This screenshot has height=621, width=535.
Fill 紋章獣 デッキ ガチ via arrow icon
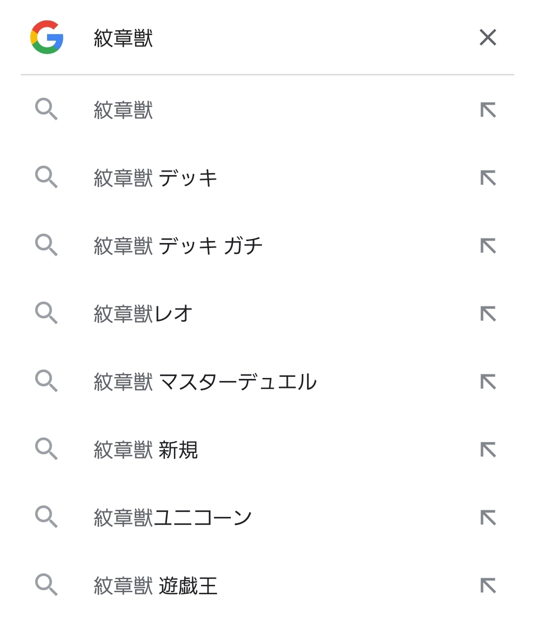pos(488,246)
